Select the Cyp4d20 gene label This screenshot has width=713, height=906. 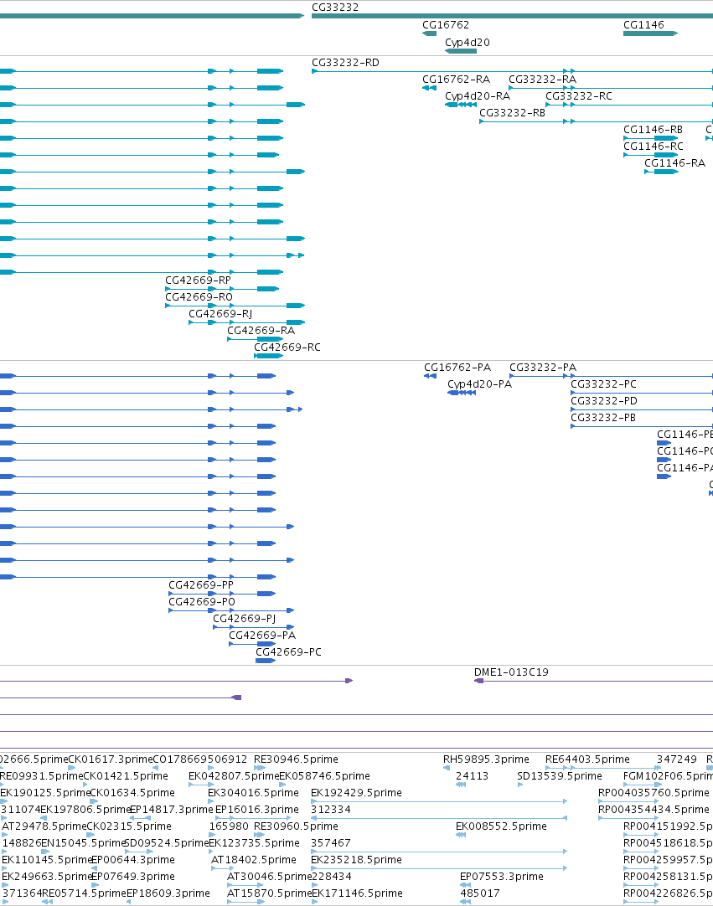click(468, 42)
